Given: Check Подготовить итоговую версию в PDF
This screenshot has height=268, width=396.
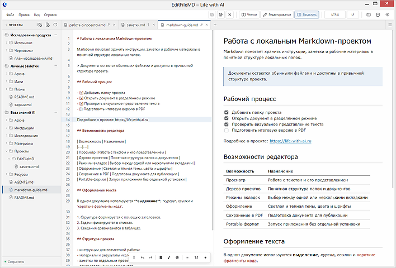Looking at the screenshot, I should [x=227, y=130].
